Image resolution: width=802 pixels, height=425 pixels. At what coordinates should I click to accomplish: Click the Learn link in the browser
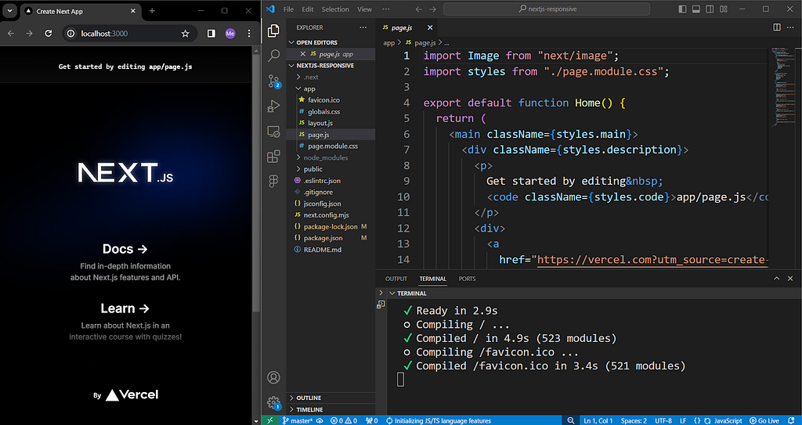(125, 308)
